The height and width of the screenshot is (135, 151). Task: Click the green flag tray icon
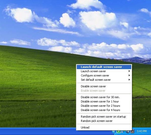tap(119, 131)
